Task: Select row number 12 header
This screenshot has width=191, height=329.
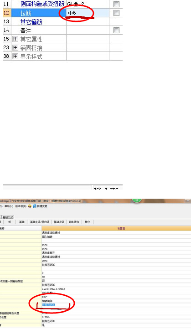Action: coord(6,13)
